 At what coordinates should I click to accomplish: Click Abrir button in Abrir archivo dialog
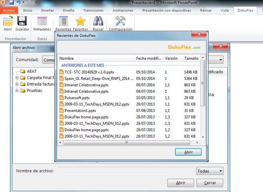tap(181, 183)
